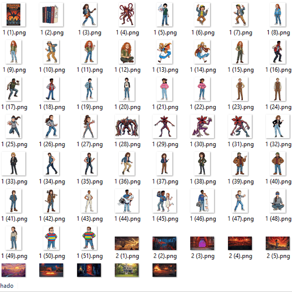Click the 2 (5).png fiery sky background
Image resolution: width=292 pixels, height=292 pixels.
click(x=278, y=243)
